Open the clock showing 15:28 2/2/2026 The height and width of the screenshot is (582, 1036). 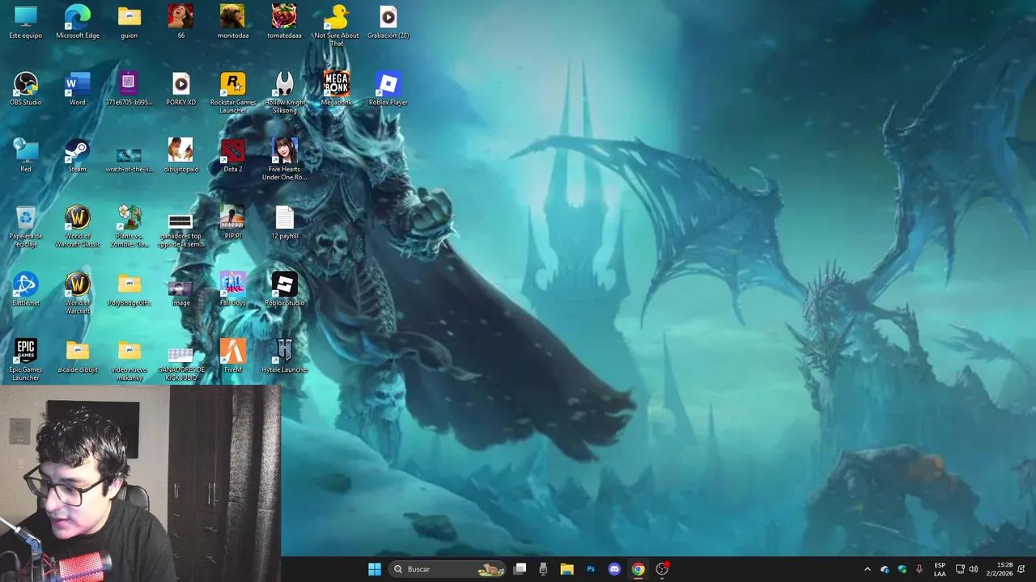[1000, 569]
